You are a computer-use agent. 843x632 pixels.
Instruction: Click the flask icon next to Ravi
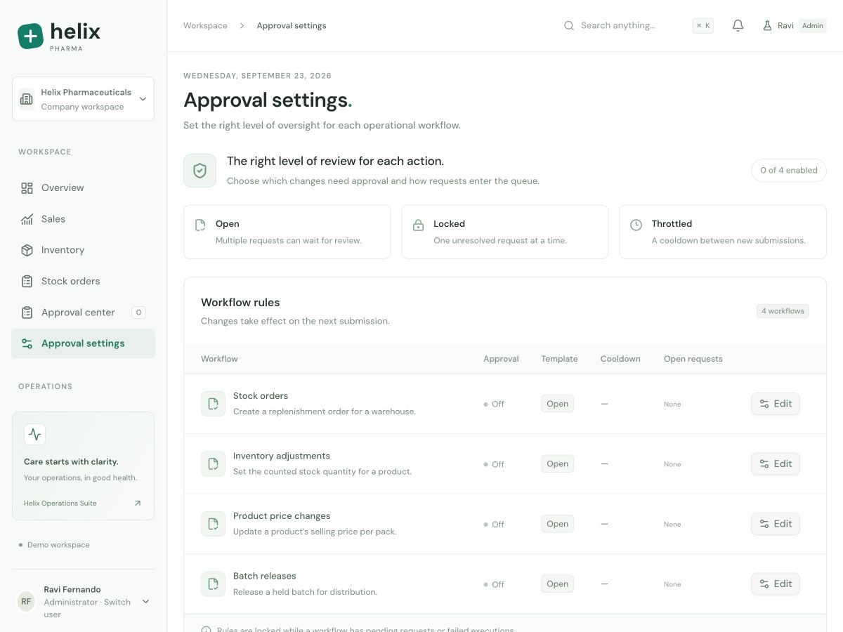tap(767, 26)
